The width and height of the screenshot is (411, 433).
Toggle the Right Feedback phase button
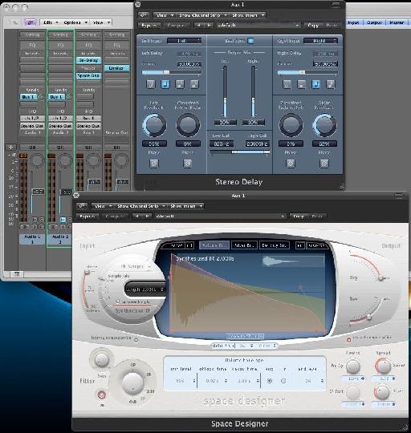324,164
